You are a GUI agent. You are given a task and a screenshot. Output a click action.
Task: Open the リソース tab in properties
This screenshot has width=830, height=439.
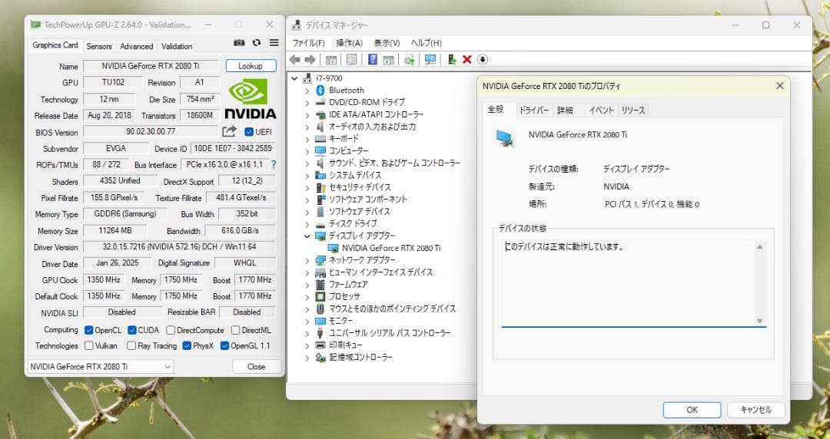click(633, 110)
